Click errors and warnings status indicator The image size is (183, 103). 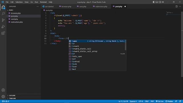click(5, 101)
